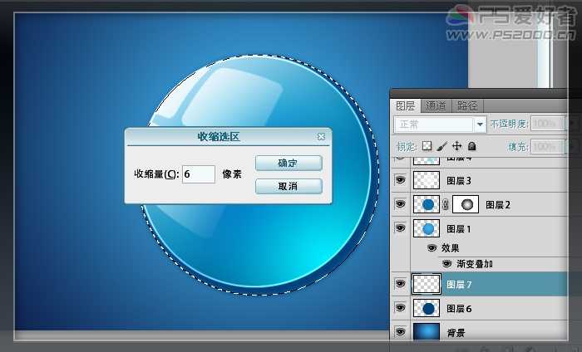Open the 填充 fill slider arrow
Image resolution: width=582 pixels, height=352 pixels.
click(573, 146)
